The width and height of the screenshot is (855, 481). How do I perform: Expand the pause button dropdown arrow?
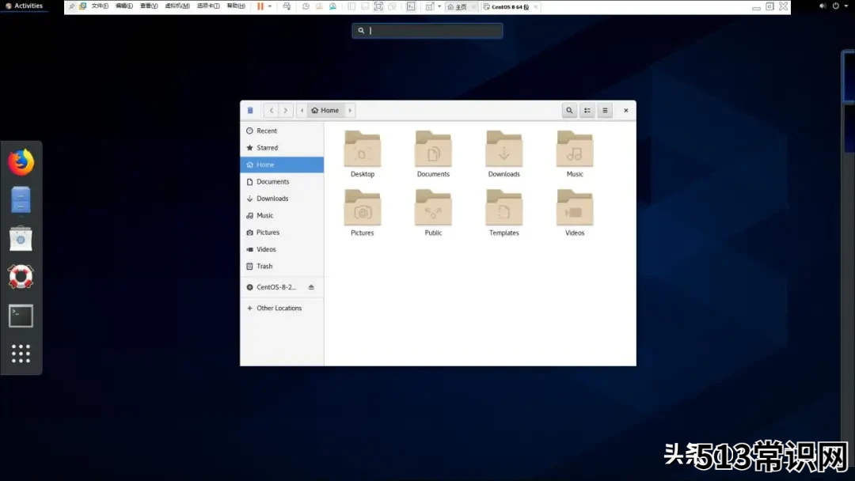(270, 6)
